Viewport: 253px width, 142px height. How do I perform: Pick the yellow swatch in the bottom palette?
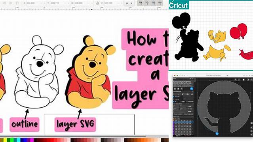[x=5, y=140]
